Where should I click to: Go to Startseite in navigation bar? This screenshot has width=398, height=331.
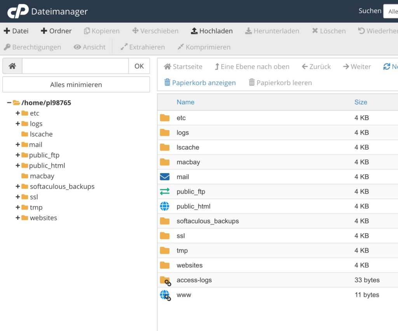(x=183, y=67)
